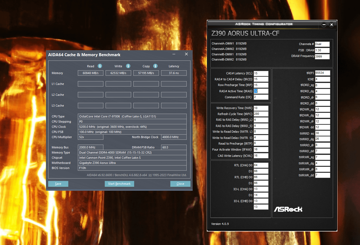This screenshot has height=245, width=360.
Task: Click the CPU FSB value 100.0 MHz
Action: coord(132,132)
